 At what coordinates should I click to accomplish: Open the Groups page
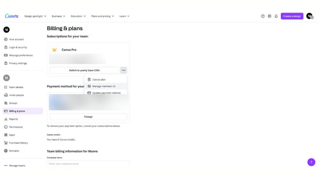click(x=13, y=103)
